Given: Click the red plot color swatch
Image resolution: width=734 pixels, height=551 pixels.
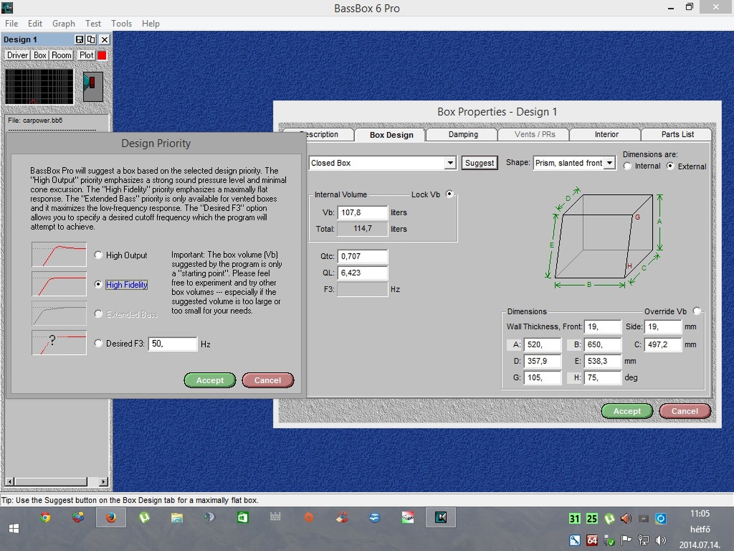Looking at the screenshot, I should point(102,55).
